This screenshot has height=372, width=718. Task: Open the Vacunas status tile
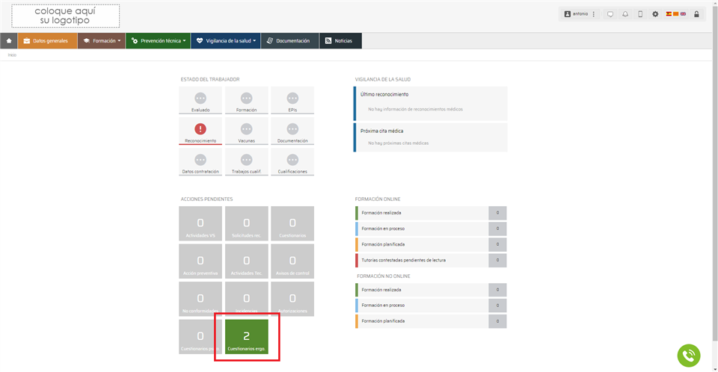246,131
